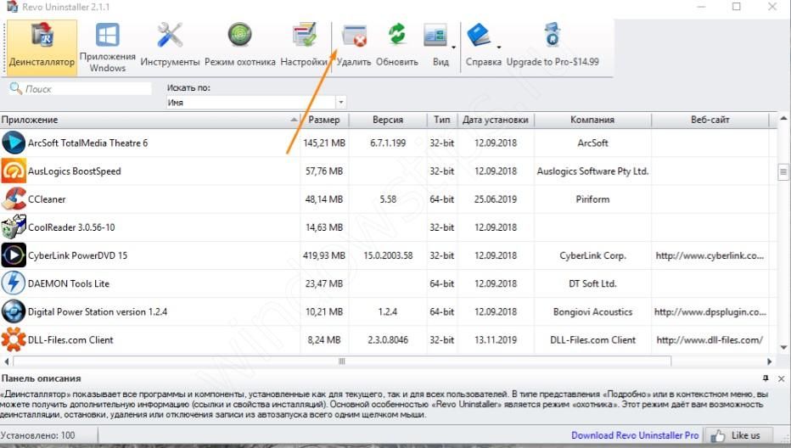Viewport: 791px width, 448px height.
Task: Expand the Справка help dropdown
Action: tap(499, 47)
